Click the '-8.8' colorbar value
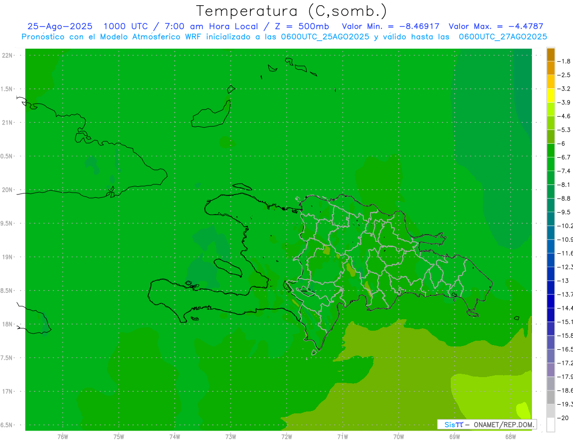This screenshot has width=573, height=443. [x=564, y=198]
